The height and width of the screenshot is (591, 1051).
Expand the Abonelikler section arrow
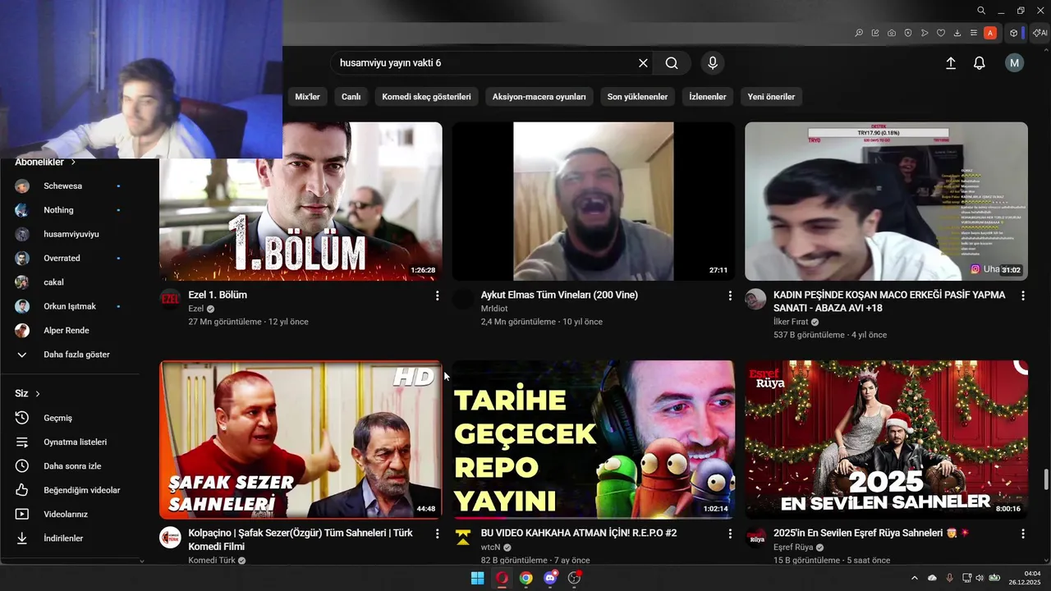(73, 163)
